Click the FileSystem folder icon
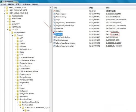The width and height of the screenshot is (136, 112). [x=18, y=91]
